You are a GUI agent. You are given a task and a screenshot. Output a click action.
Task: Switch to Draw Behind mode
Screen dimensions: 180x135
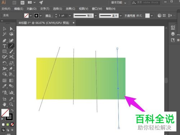[x=8, y=130]
